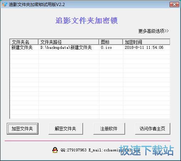
Task: Click the QQ:279197963 contact text
Action: (x=73, y=150)
